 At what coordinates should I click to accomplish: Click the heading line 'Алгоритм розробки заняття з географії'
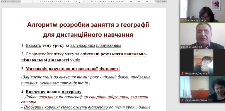[x=88, y=25]
